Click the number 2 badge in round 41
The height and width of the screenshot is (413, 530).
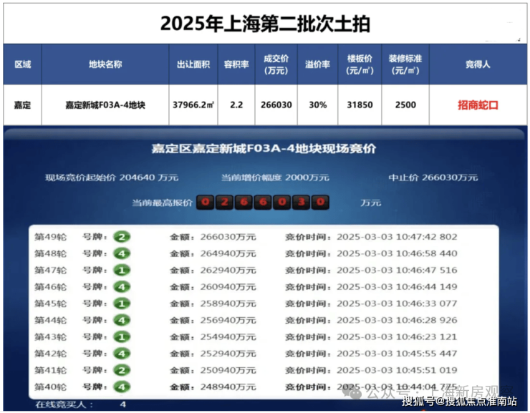tap(122, 370)
